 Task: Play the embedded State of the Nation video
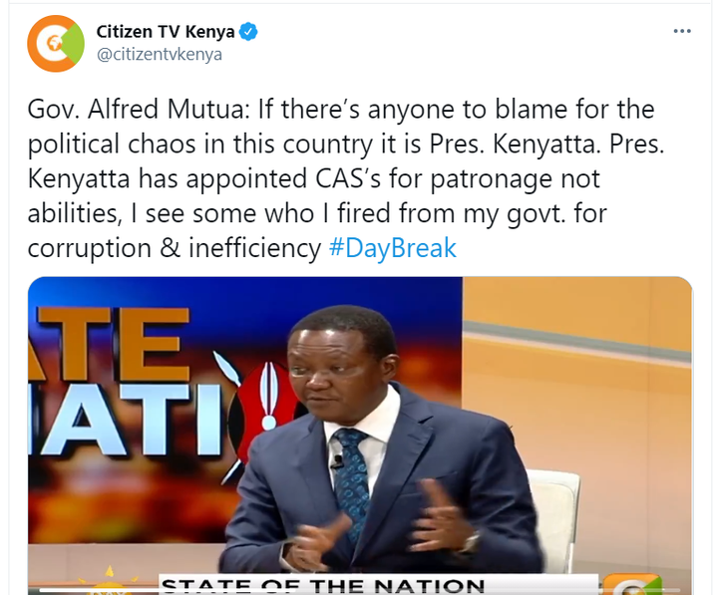pyautogui.click(x=360, y=436)
